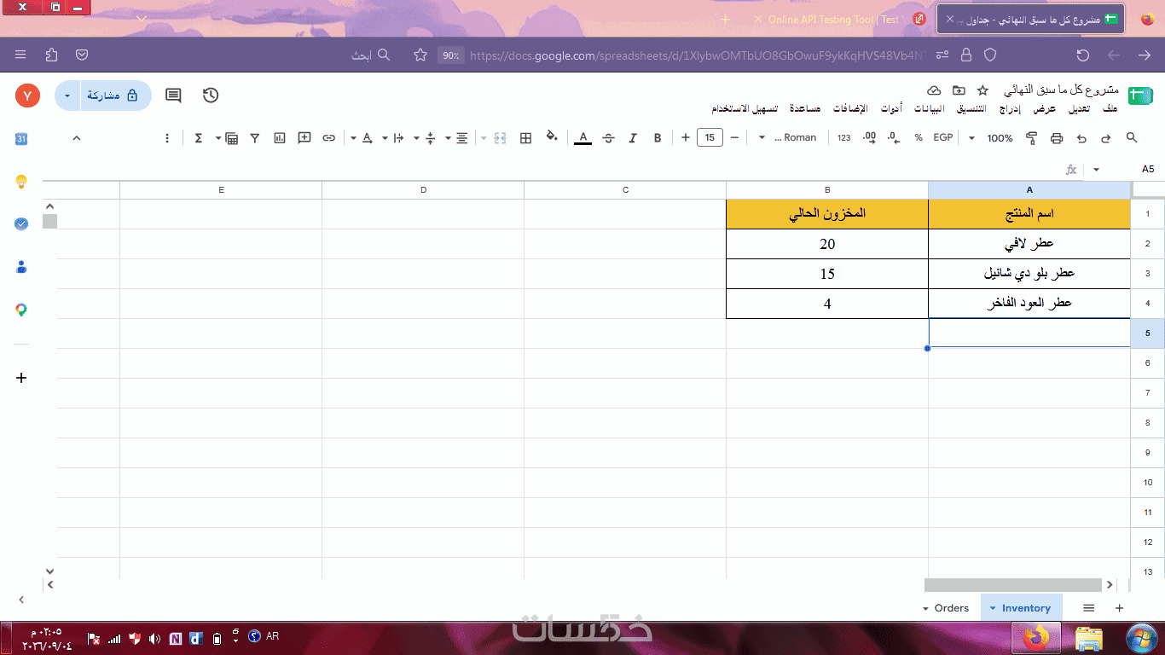Expand the Inventory sheet tab arrow
Screen dimensions: 1165x655
[993, 608]
